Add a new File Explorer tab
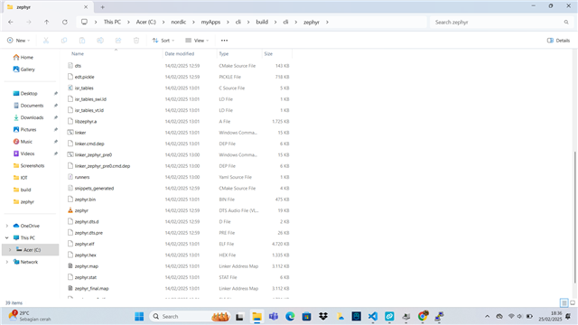This screenshot has height=325, width=578. pyautogui.click(x=102, y=7)
